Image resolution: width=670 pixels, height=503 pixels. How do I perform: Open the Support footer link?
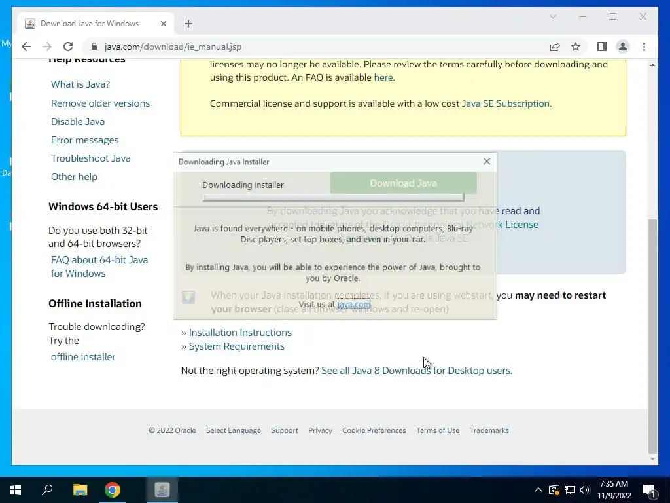284,430
